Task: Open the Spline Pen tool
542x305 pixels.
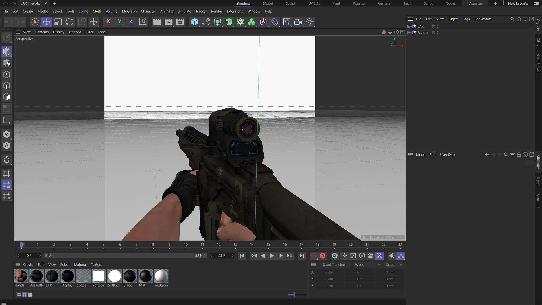Action: [x=206, y=22]
